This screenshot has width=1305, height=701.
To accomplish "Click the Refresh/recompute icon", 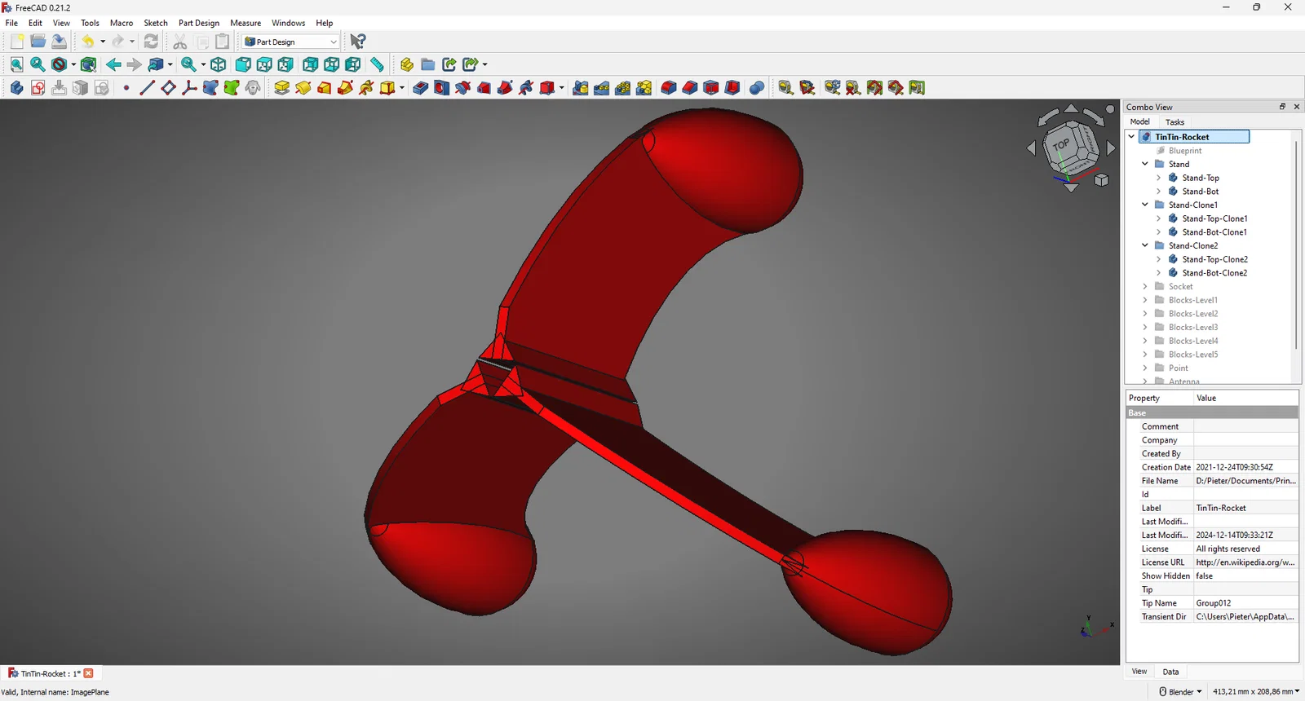I will pos(151,42).
